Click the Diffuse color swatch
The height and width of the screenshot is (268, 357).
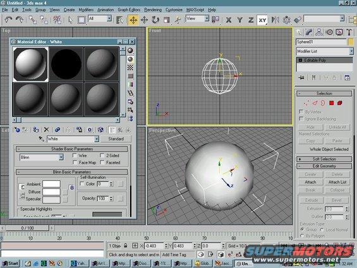tap(51, 192)
